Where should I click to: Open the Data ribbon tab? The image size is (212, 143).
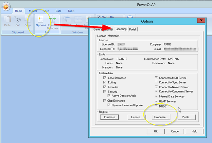58,11
